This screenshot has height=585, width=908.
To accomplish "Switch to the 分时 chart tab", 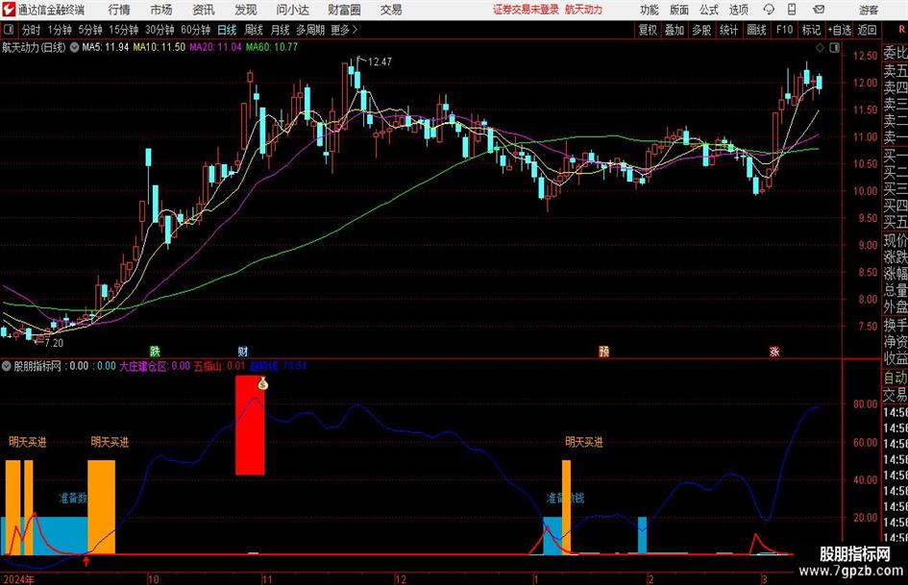I will 32,30.
